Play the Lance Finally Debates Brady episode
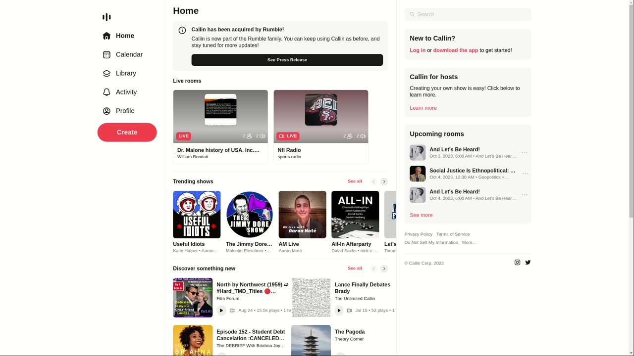The width and height of the screenshot is (634, 356). (x=339, y=311)
